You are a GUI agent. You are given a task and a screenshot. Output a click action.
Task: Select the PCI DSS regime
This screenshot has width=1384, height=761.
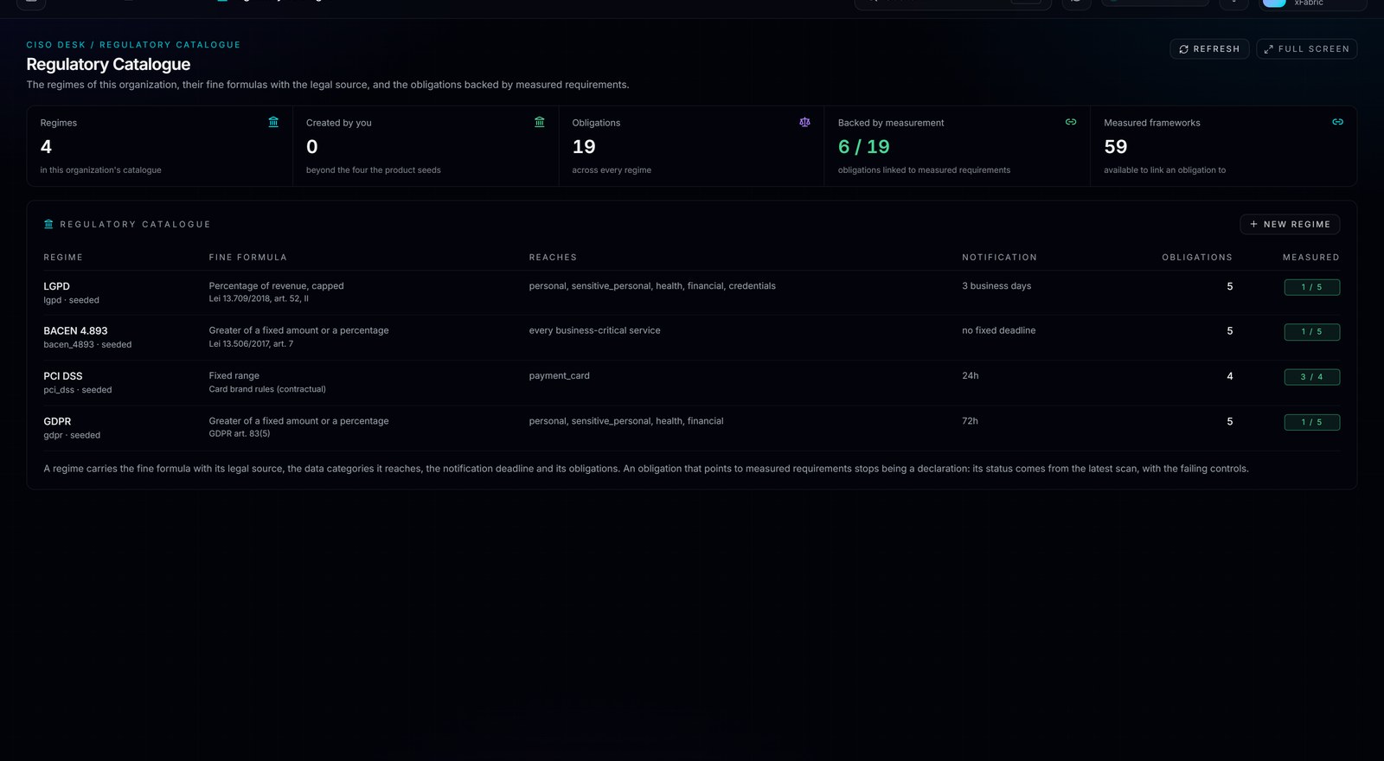[x=691, y=382]
